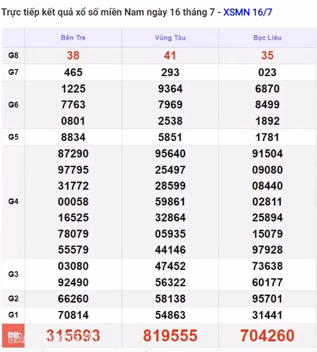This screenshot has width=317, height=352.
Task: Select the Bạc Liêu column header
Action: coord(267,37)
